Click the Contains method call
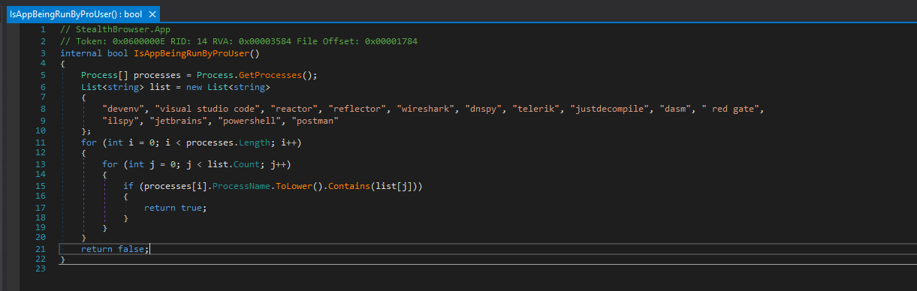917x291 pixels. [348, 185]
